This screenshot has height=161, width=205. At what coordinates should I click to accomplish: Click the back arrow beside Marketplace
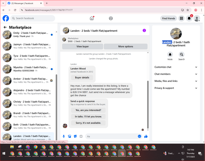5,27
